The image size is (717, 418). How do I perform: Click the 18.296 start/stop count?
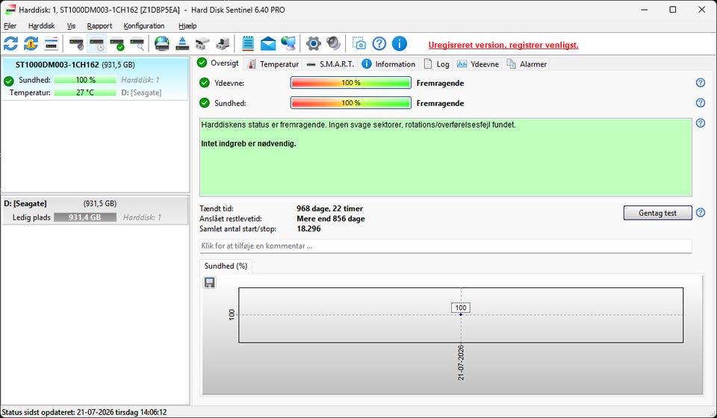308,229
